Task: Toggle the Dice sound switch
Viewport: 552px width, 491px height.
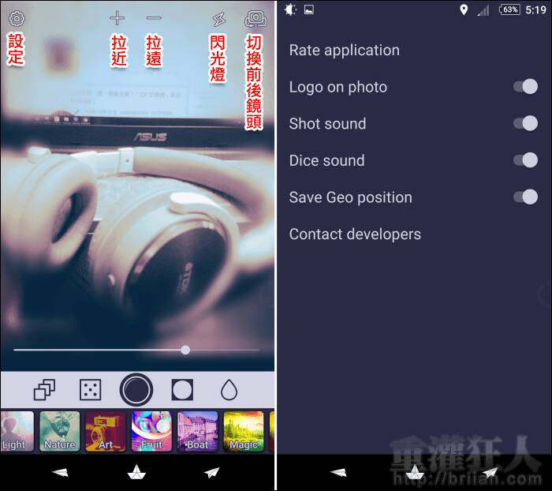Action: [526, 160]
